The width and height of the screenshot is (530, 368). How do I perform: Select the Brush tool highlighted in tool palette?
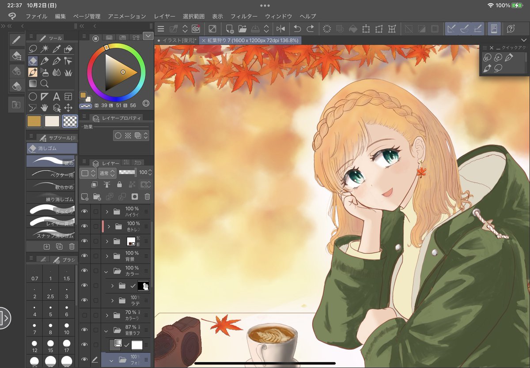[33, 72]
